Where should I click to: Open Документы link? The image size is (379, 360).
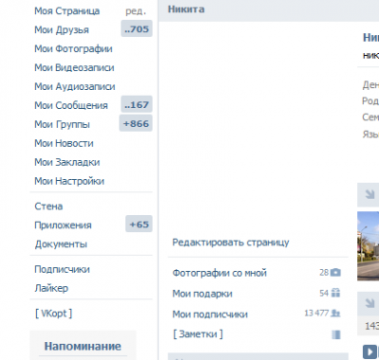[x=61, y=244]
